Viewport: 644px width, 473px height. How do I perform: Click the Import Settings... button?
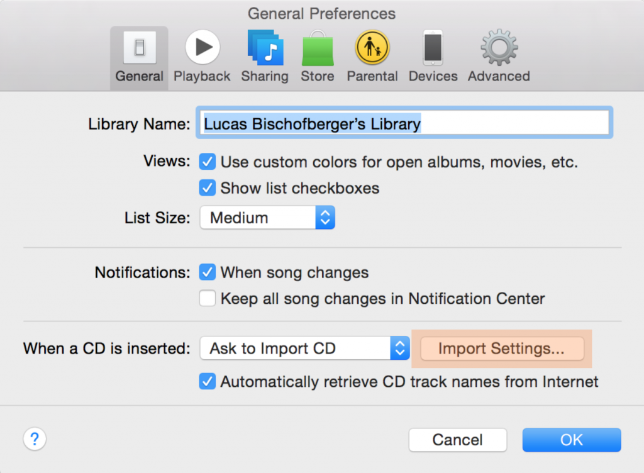point(501,348)
